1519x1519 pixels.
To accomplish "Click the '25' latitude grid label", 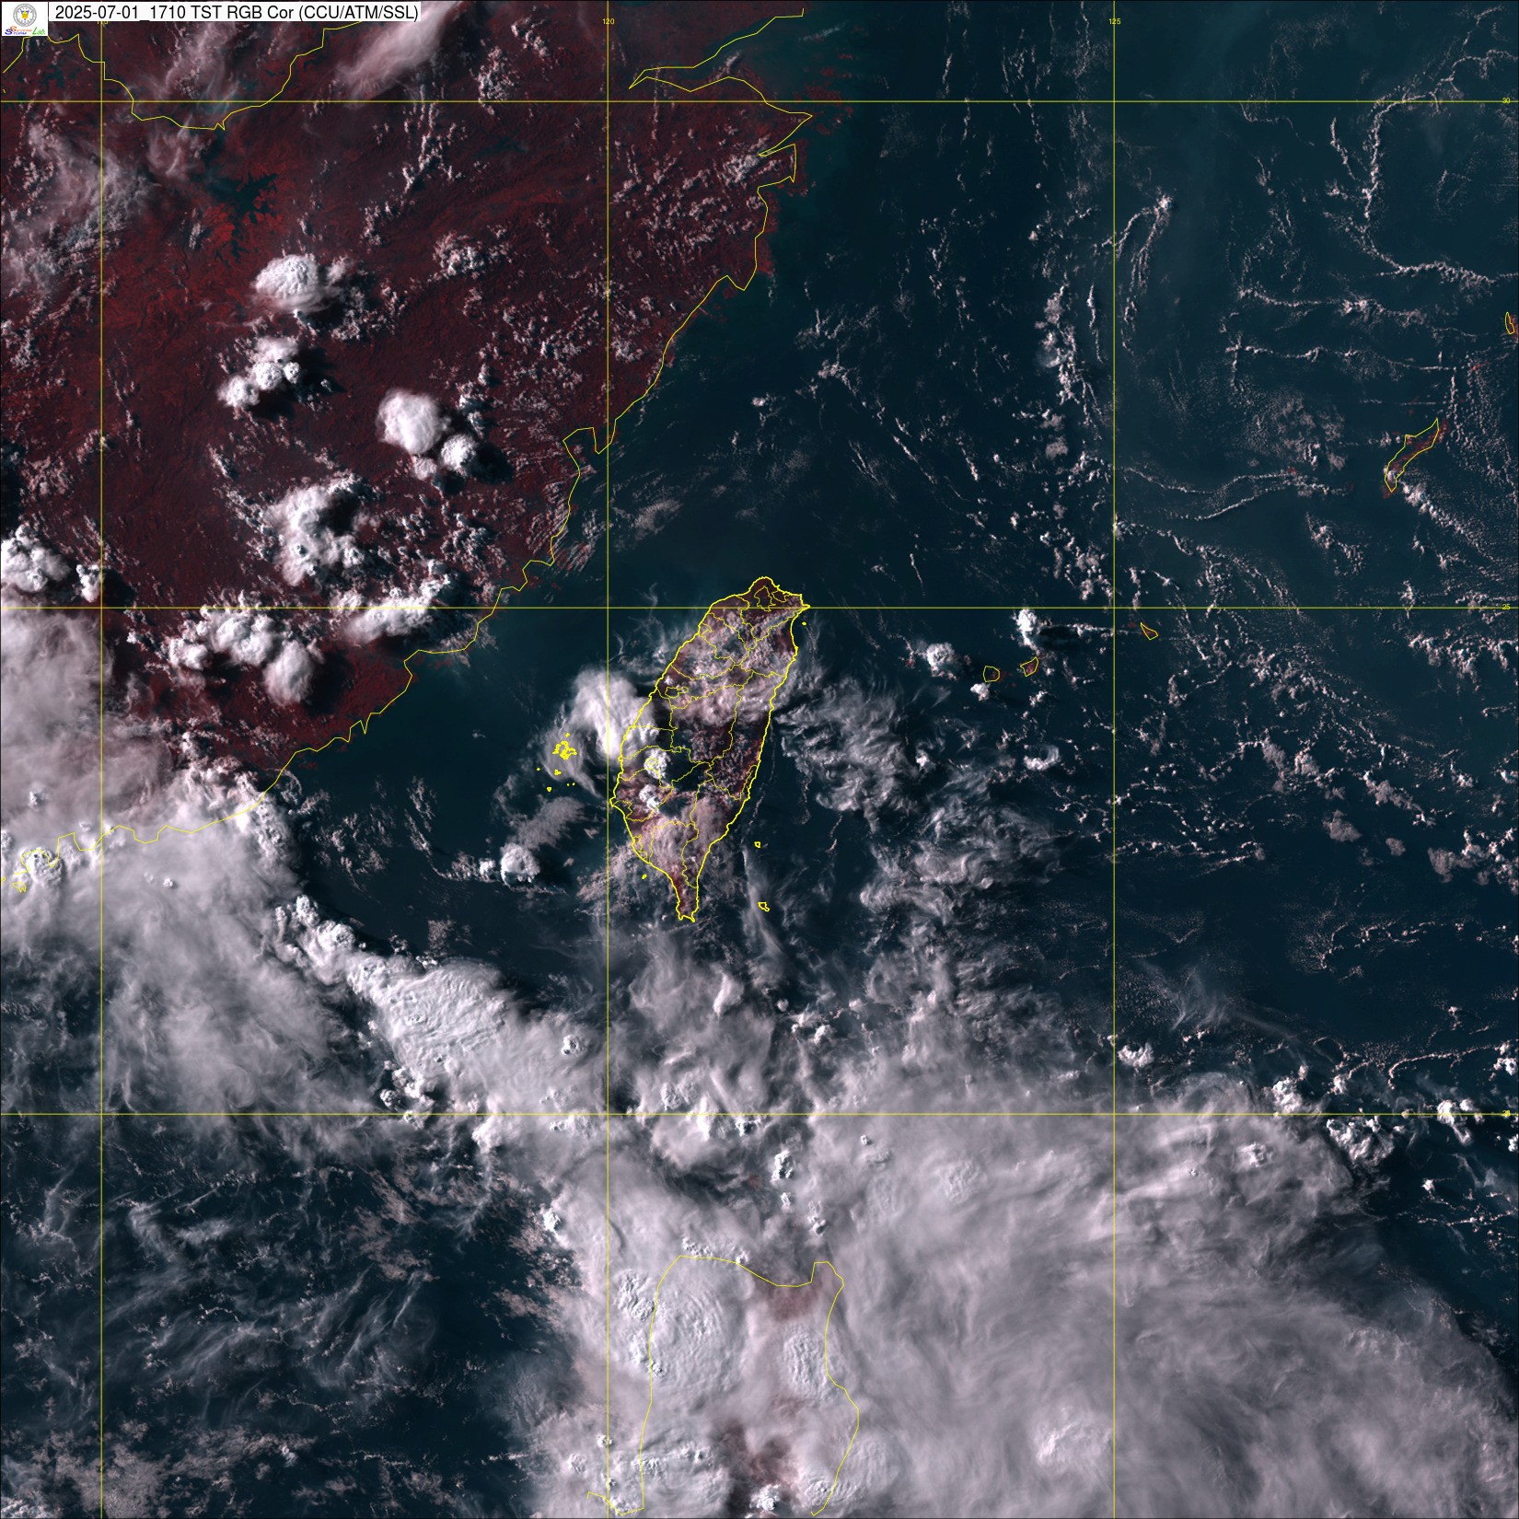I will point(1505,607).
